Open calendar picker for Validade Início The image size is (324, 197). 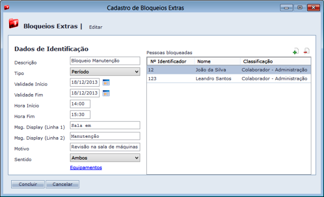point(106,83)
